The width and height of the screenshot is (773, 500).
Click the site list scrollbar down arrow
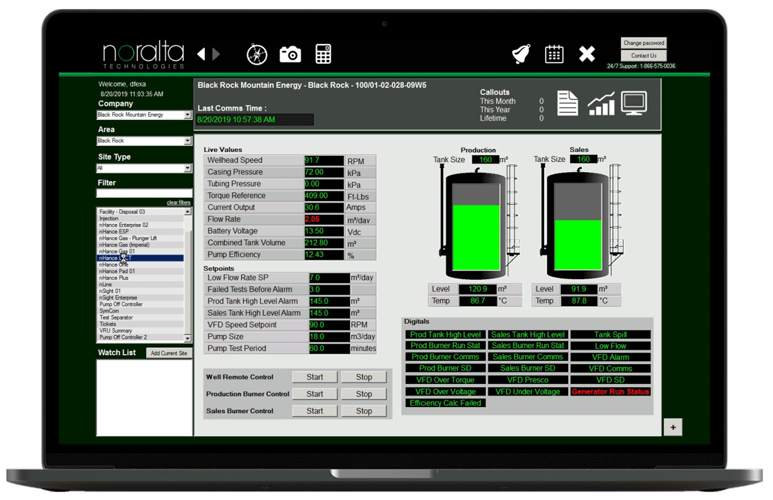coord(187,338)
